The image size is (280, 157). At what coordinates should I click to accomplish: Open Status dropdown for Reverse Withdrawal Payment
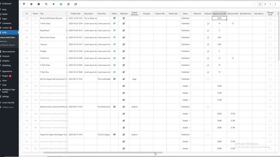pos(185,18)
